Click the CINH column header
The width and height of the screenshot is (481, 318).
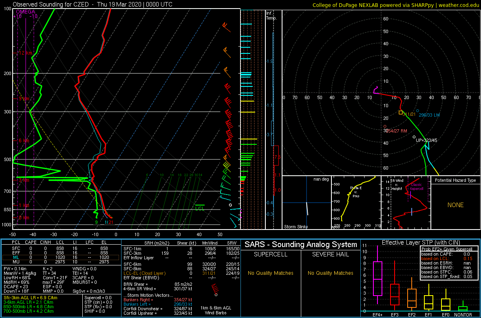click(46, 243)
